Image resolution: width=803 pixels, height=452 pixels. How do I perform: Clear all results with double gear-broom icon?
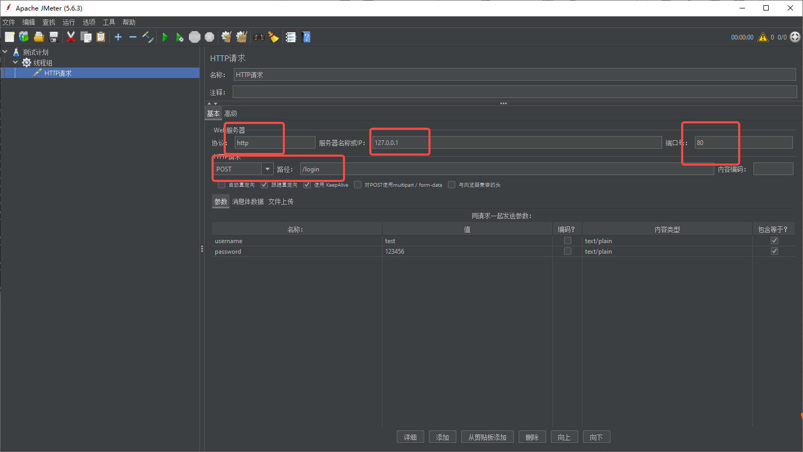(x=242, y=37)
